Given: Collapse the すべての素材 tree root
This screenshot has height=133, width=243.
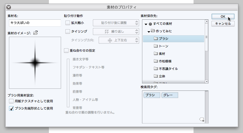Looking at the screenshot, I should click(146, 24).
